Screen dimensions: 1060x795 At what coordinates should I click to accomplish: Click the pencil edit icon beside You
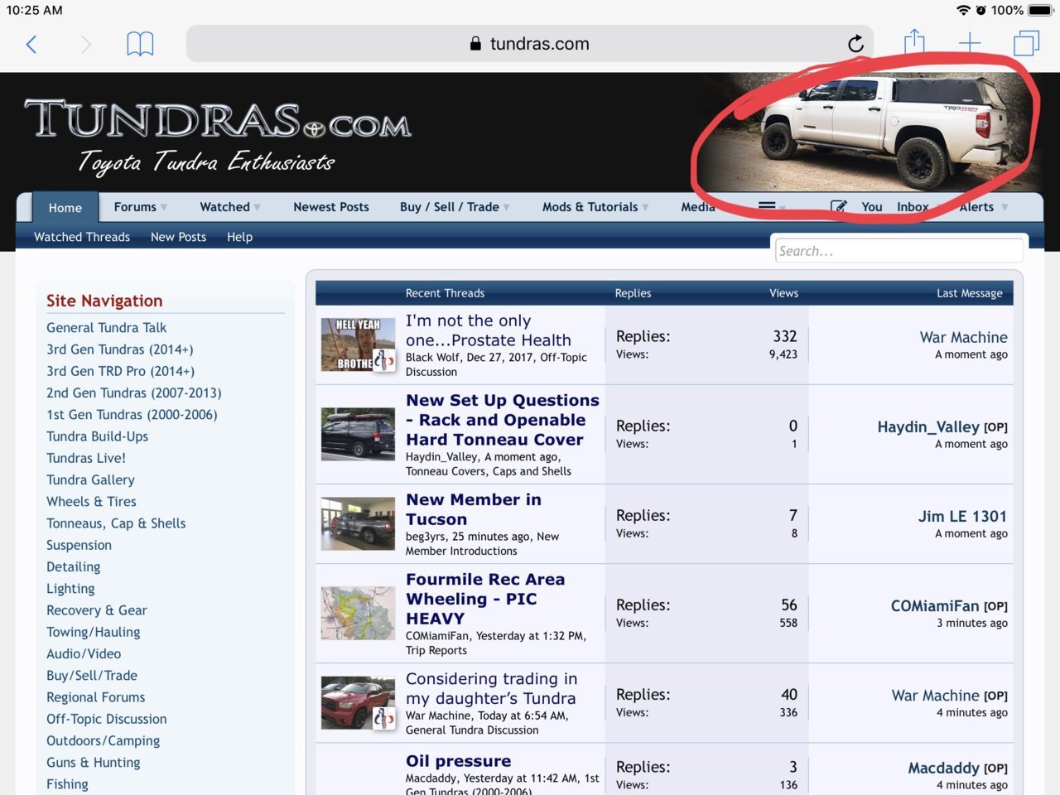838,206
